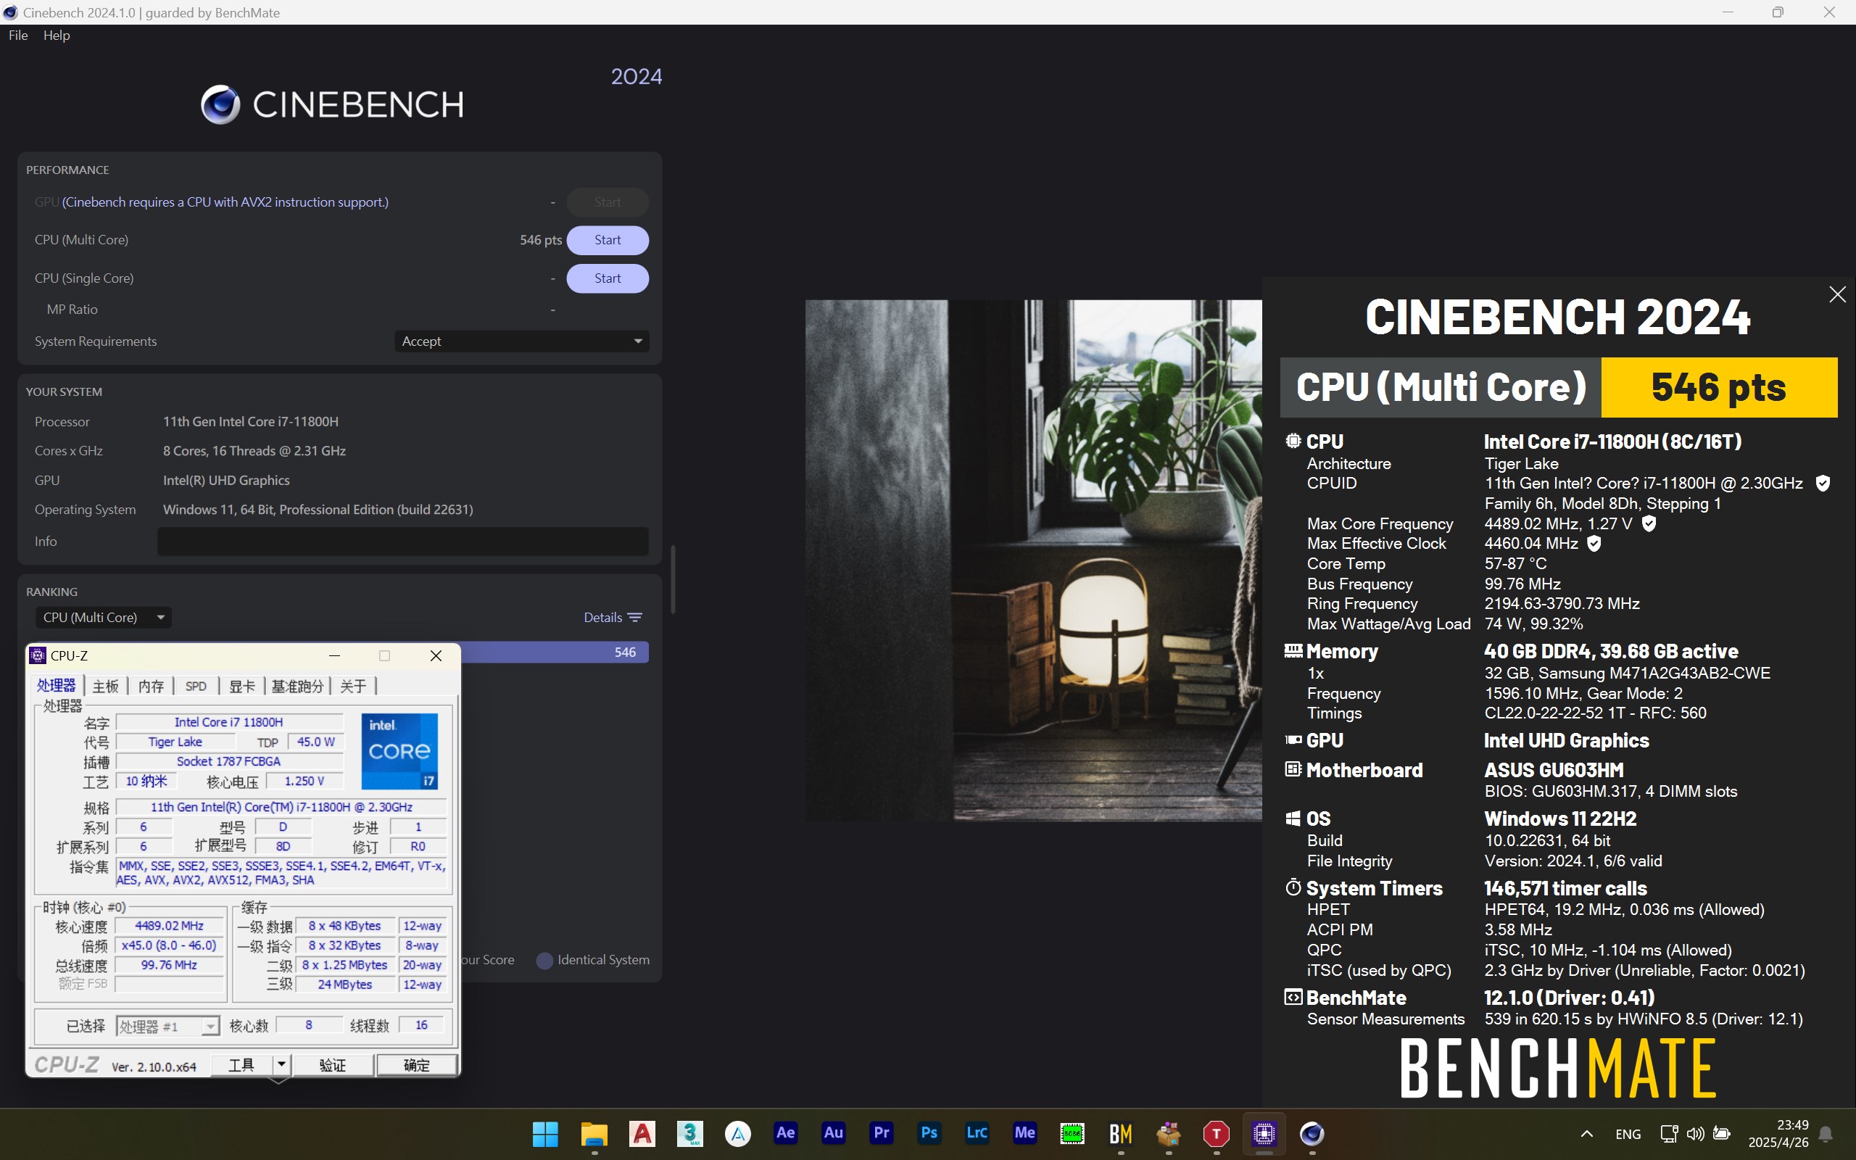Launch Media Encoder from taskbar

(x=1024, y=1133)
